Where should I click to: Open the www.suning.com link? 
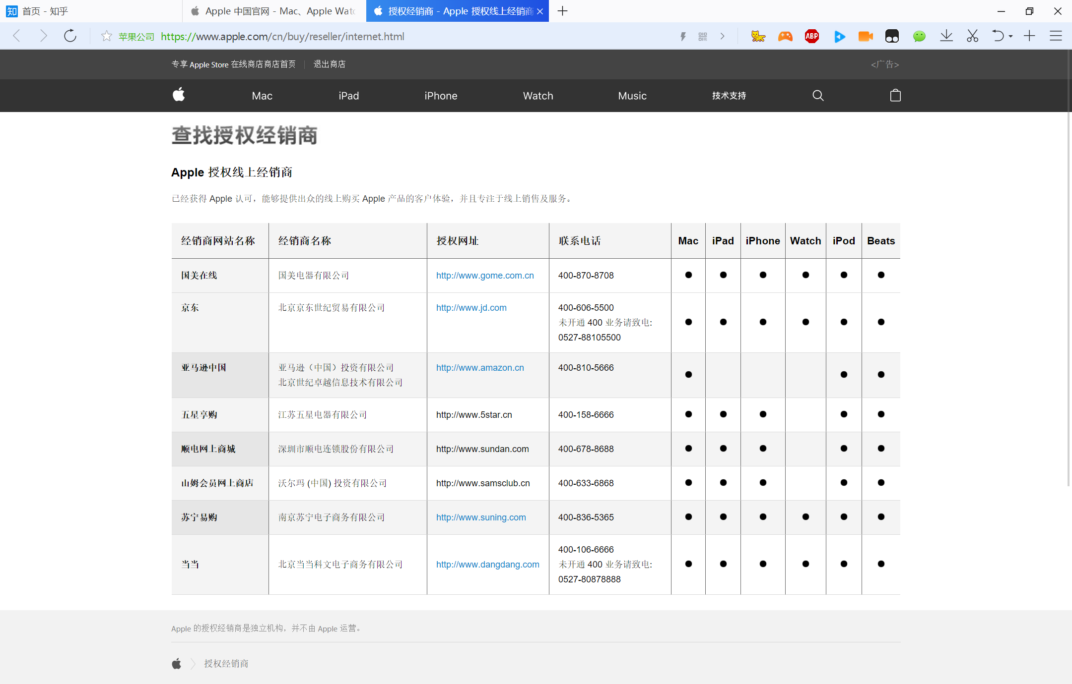(x=481, y=517)
